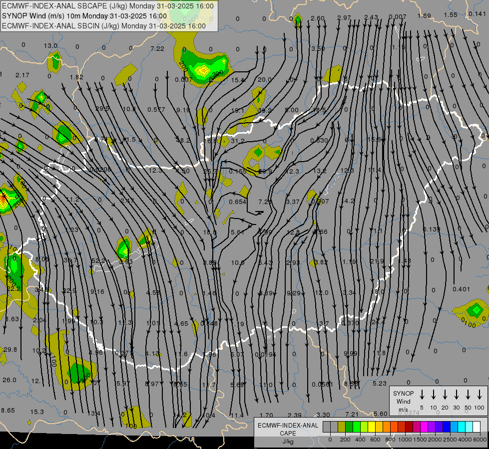Click the wind legend arrow above 5
The image size is (489, 449).
click(422, 395)
